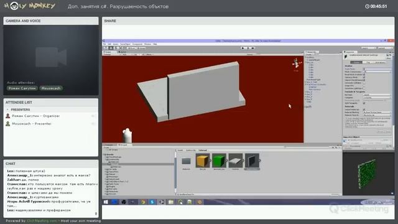Switch to the Rig tab in Inspector
Image resolution: width=398 pixels, height=224 pixels.
point(368,62)
